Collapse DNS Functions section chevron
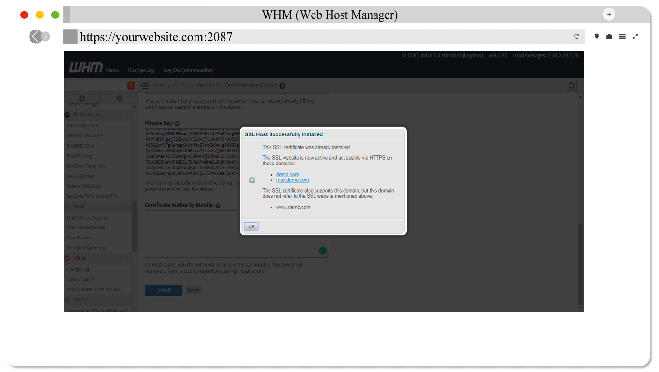Screen dimensions: 659x372 coord(125,115)
